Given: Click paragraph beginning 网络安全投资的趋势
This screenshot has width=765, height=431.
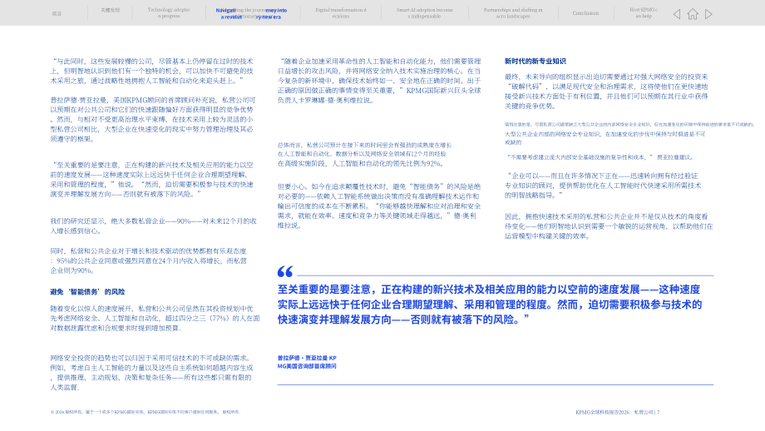Looking at the screenshot, I should 151,373.
